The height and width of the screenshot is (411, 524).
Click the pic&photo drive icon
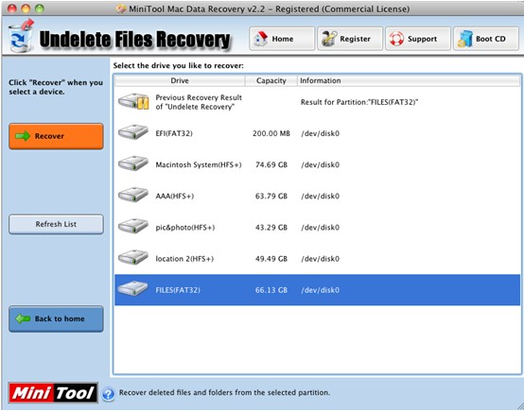[x=133, y=227]
